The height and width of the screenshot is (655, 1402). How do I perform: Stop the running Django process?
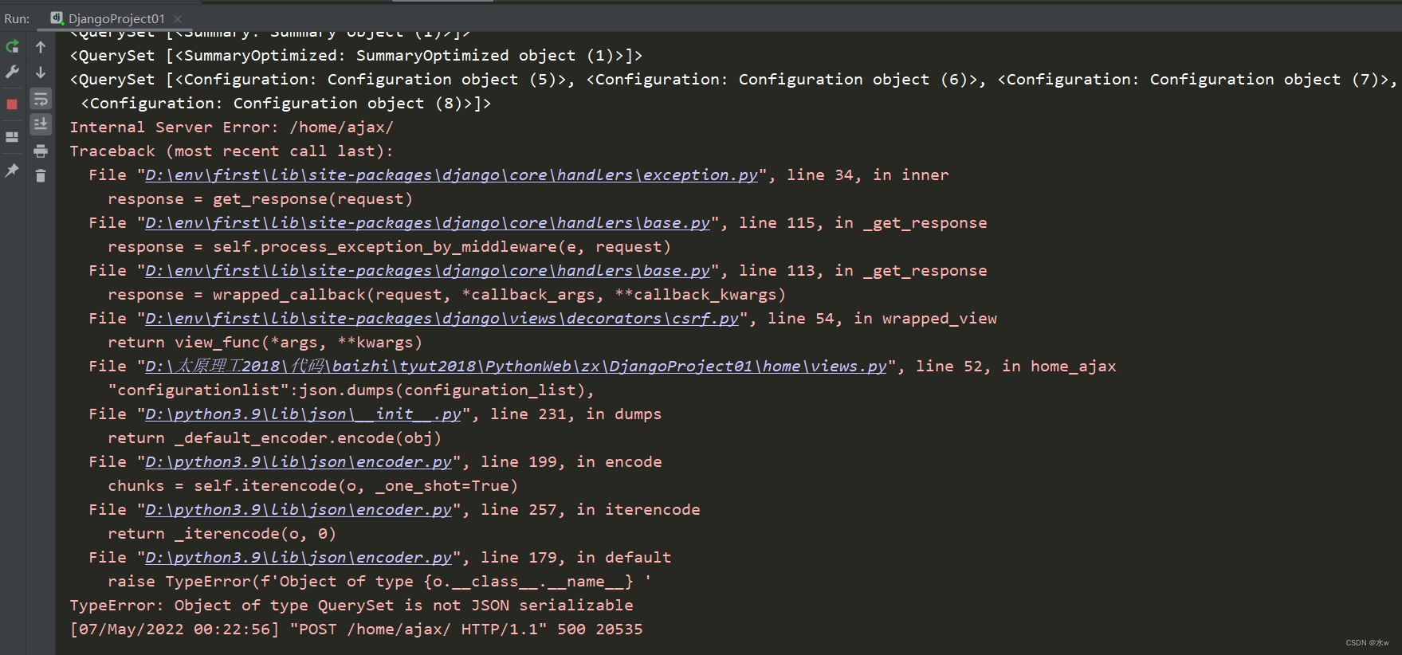[12, 104]
